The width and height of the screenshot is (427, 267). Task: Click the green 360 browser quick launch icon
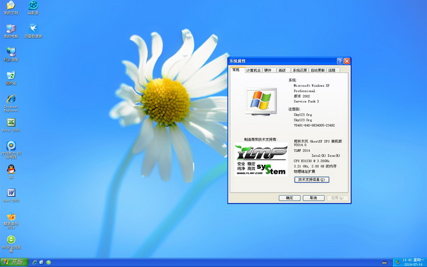click(x=49, y=262)
